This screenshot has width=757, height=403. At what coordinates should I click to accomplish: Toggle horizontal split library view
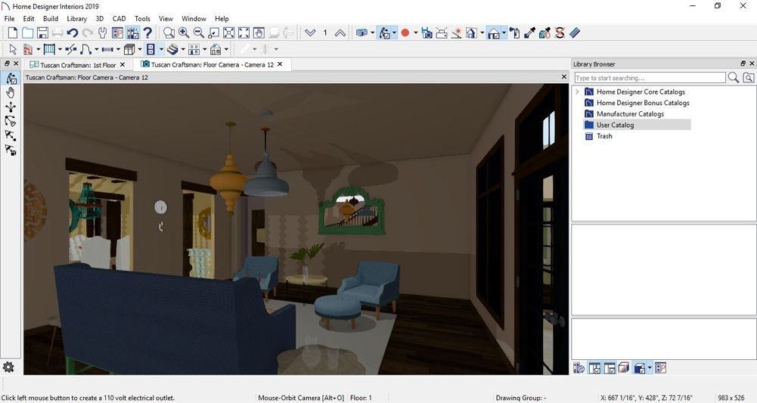610,368
